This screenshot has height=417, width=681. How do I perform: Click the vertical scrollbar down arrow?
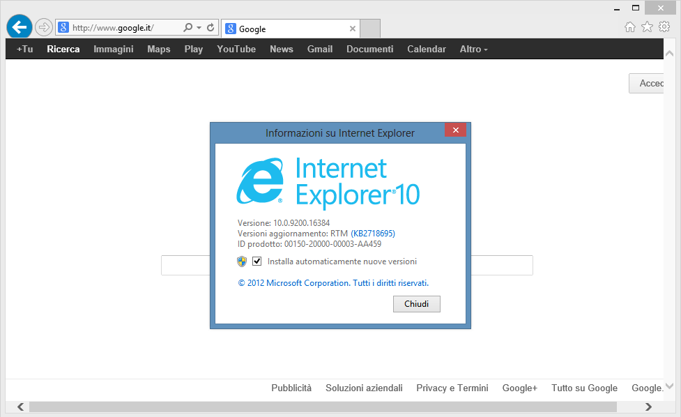pos(669,386)
